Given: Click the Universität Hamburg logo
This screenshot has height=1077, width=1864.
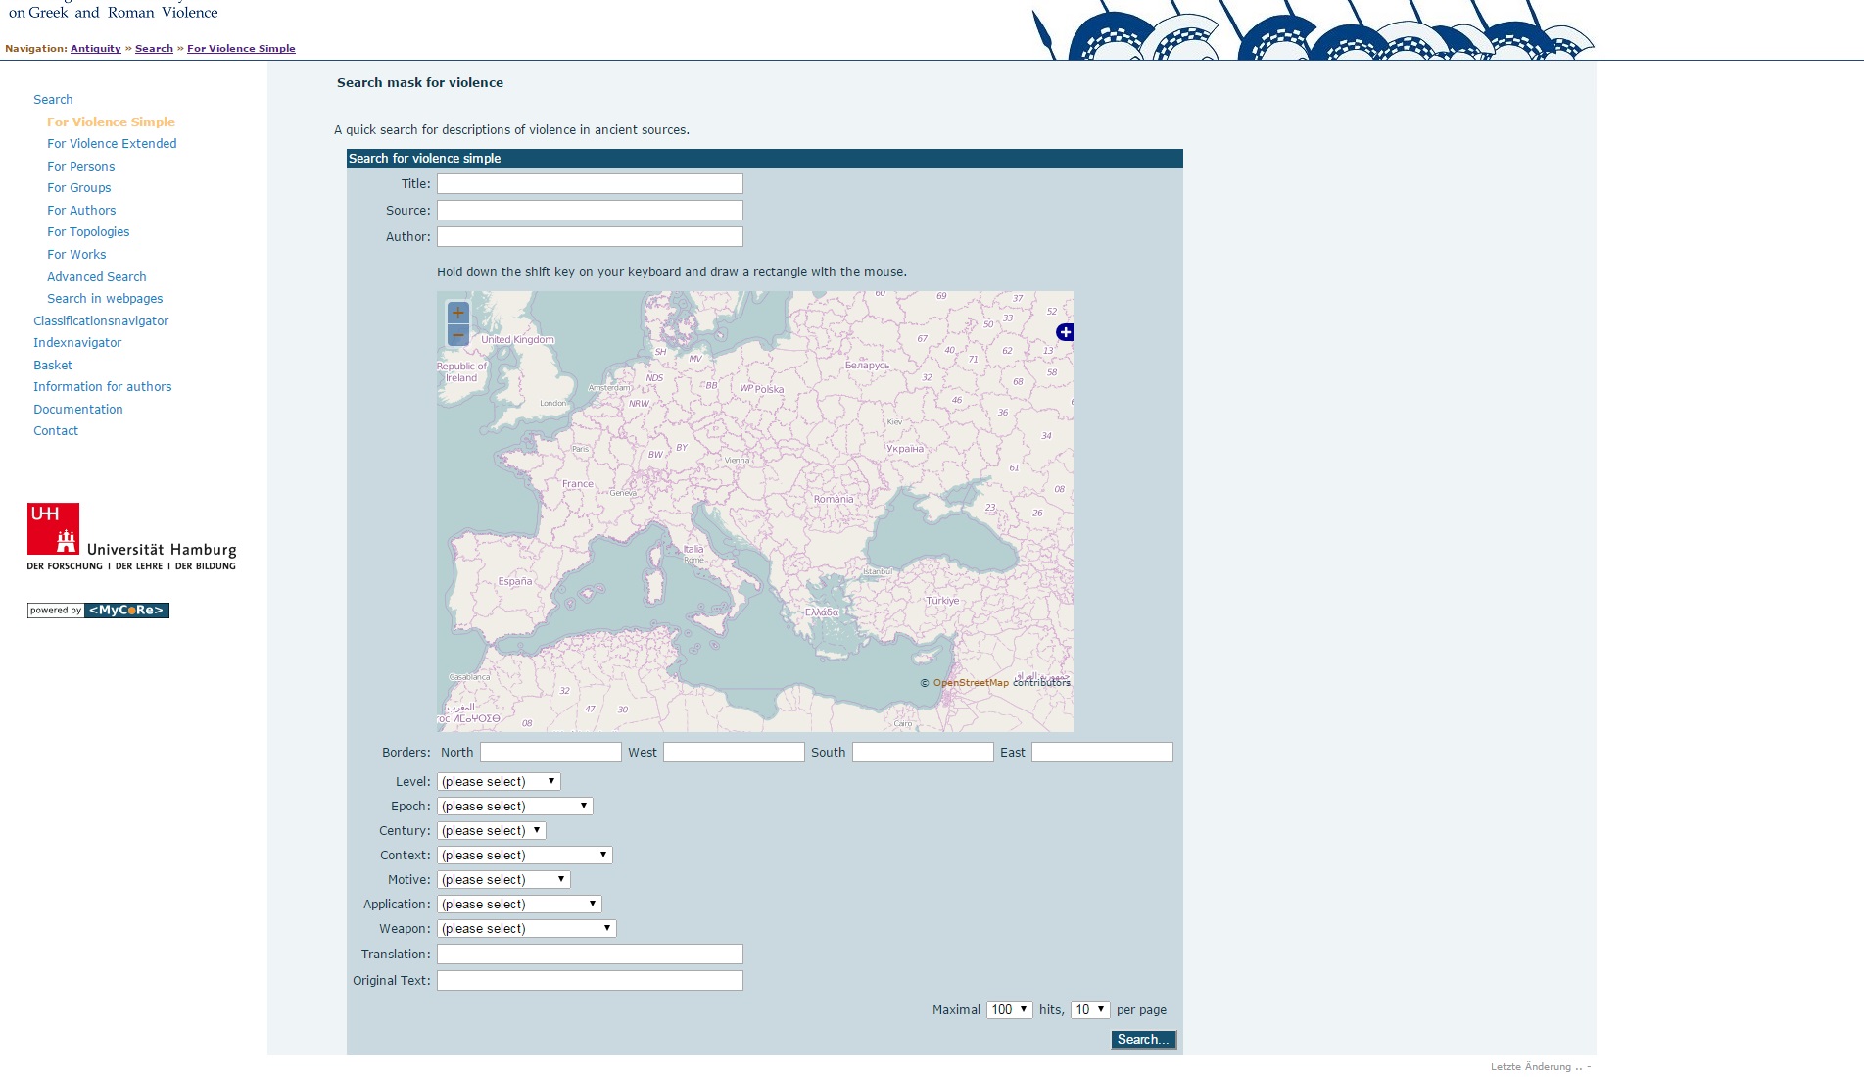Looking at the screenshot, I should (131, 536).
